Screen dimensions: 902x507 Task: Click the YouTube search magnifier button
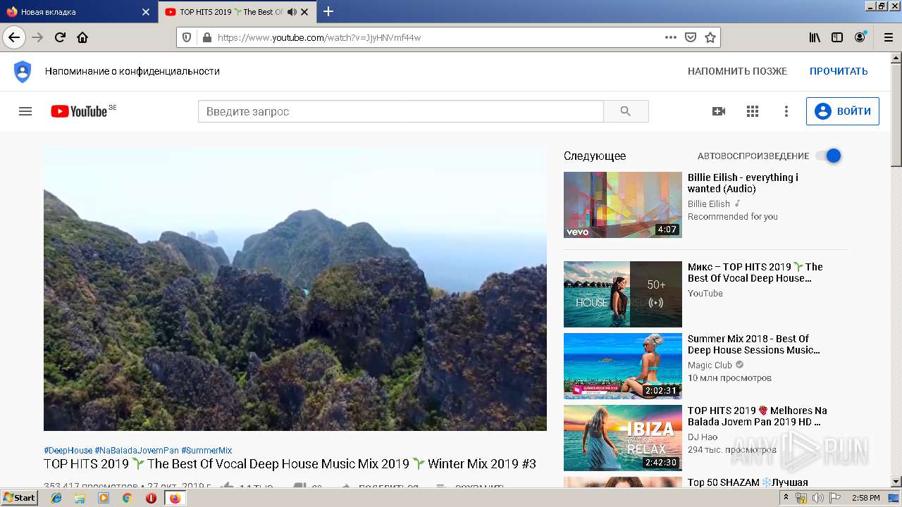pyautogui.click(x=626, y=111)
